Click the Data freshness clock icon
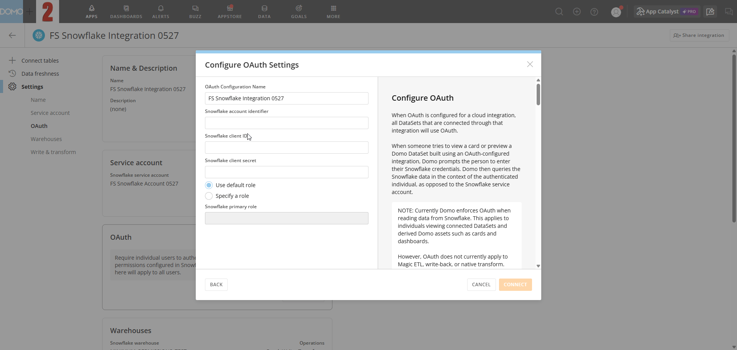The height and width of the screenshot is (350, 737). point(12,73)
